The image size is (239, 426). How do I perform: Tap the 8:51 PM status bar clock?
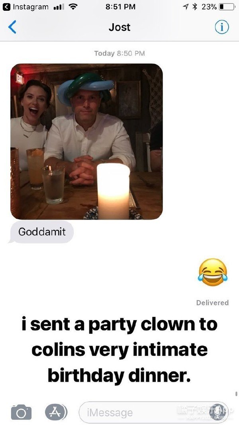coord(120,7)
